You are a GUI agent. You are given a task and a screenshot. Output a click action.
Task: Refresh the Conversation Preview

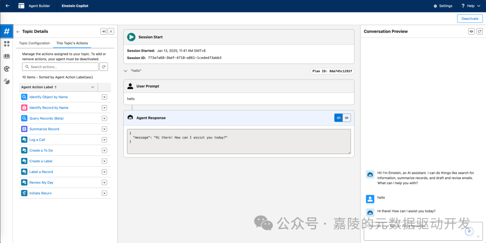pyautogui.click(x=480, y=31)
